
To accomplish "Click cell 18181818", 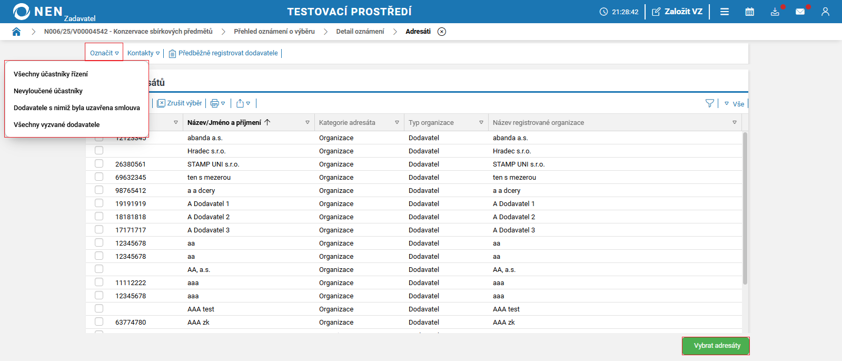I will (x=131, y=217).
